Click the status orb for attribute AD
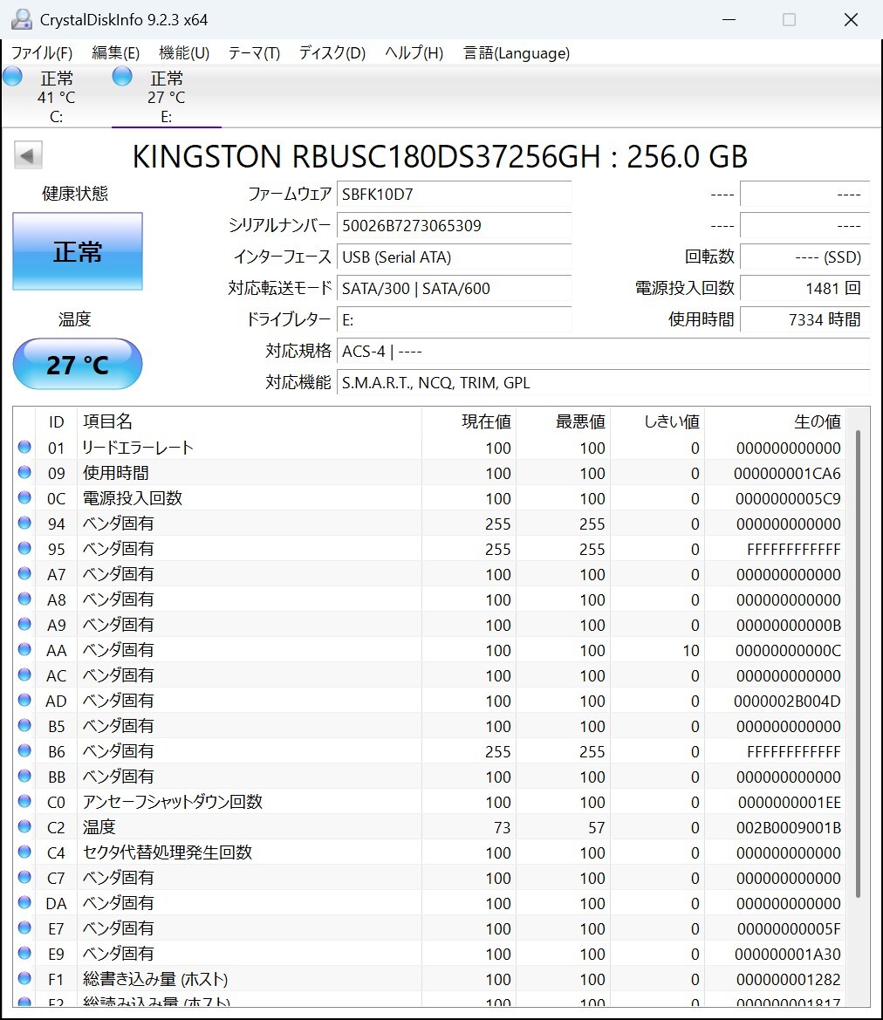 point(24,700)
